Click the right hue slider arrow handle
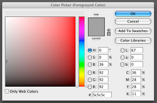 86,86
